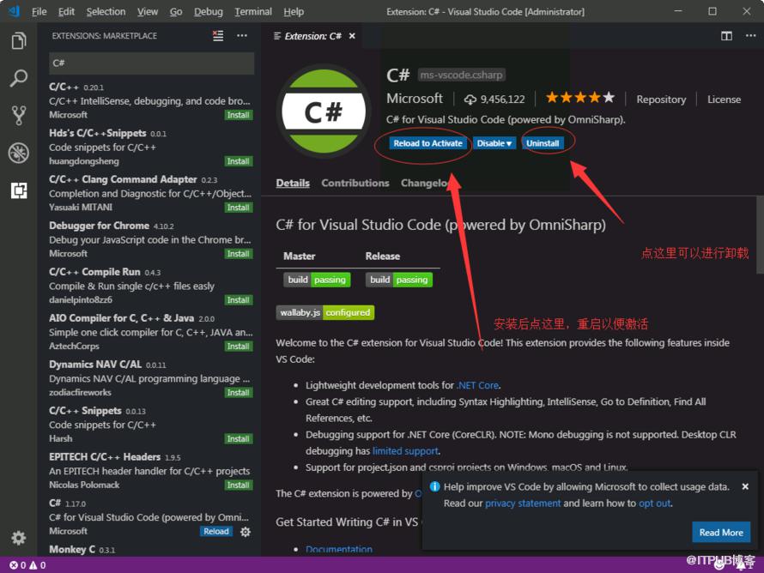Install C/C++ Compile Run extension
764x573 pixels.
point(239,300)
